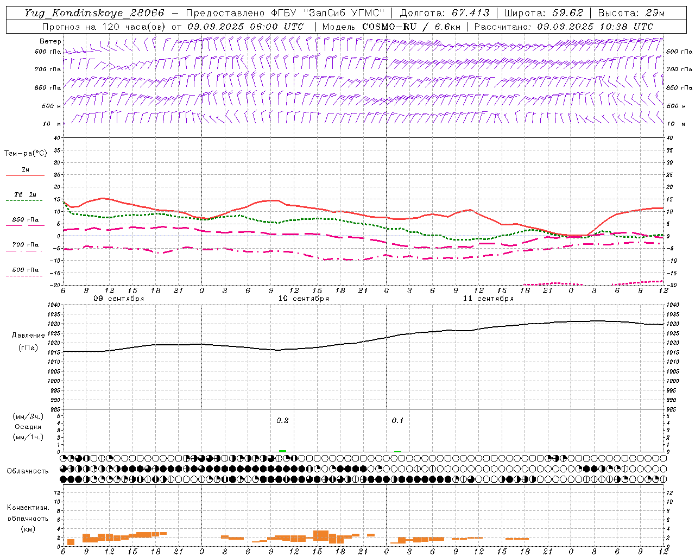Viewport: 695px width, 556px height.
Task: Click the 0.1 precipitation amount value
Action: tap(397, 421)
